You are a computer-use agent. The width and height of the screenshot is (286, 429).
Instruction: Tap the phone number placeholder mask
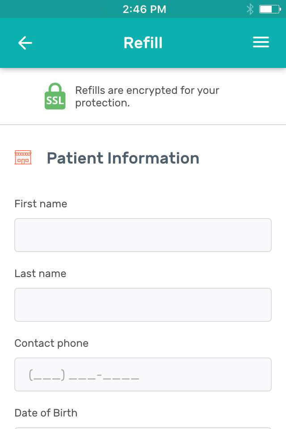point(84,375)
